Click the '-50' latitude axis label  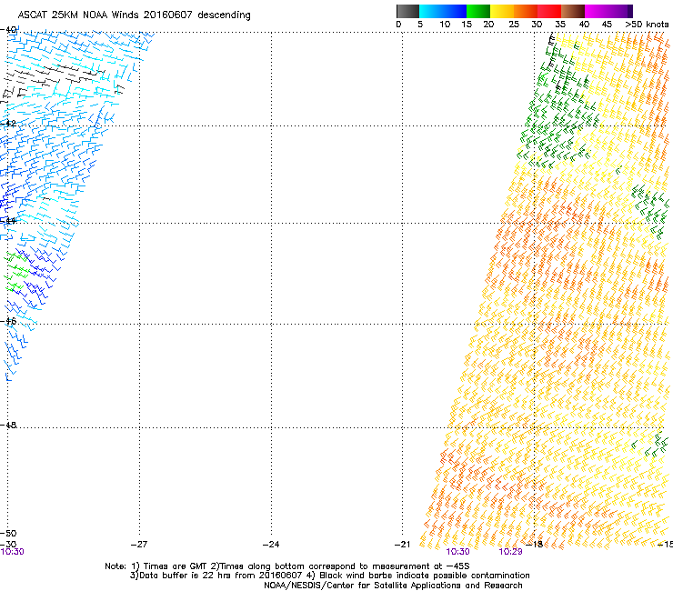click(x=8, y=534)
